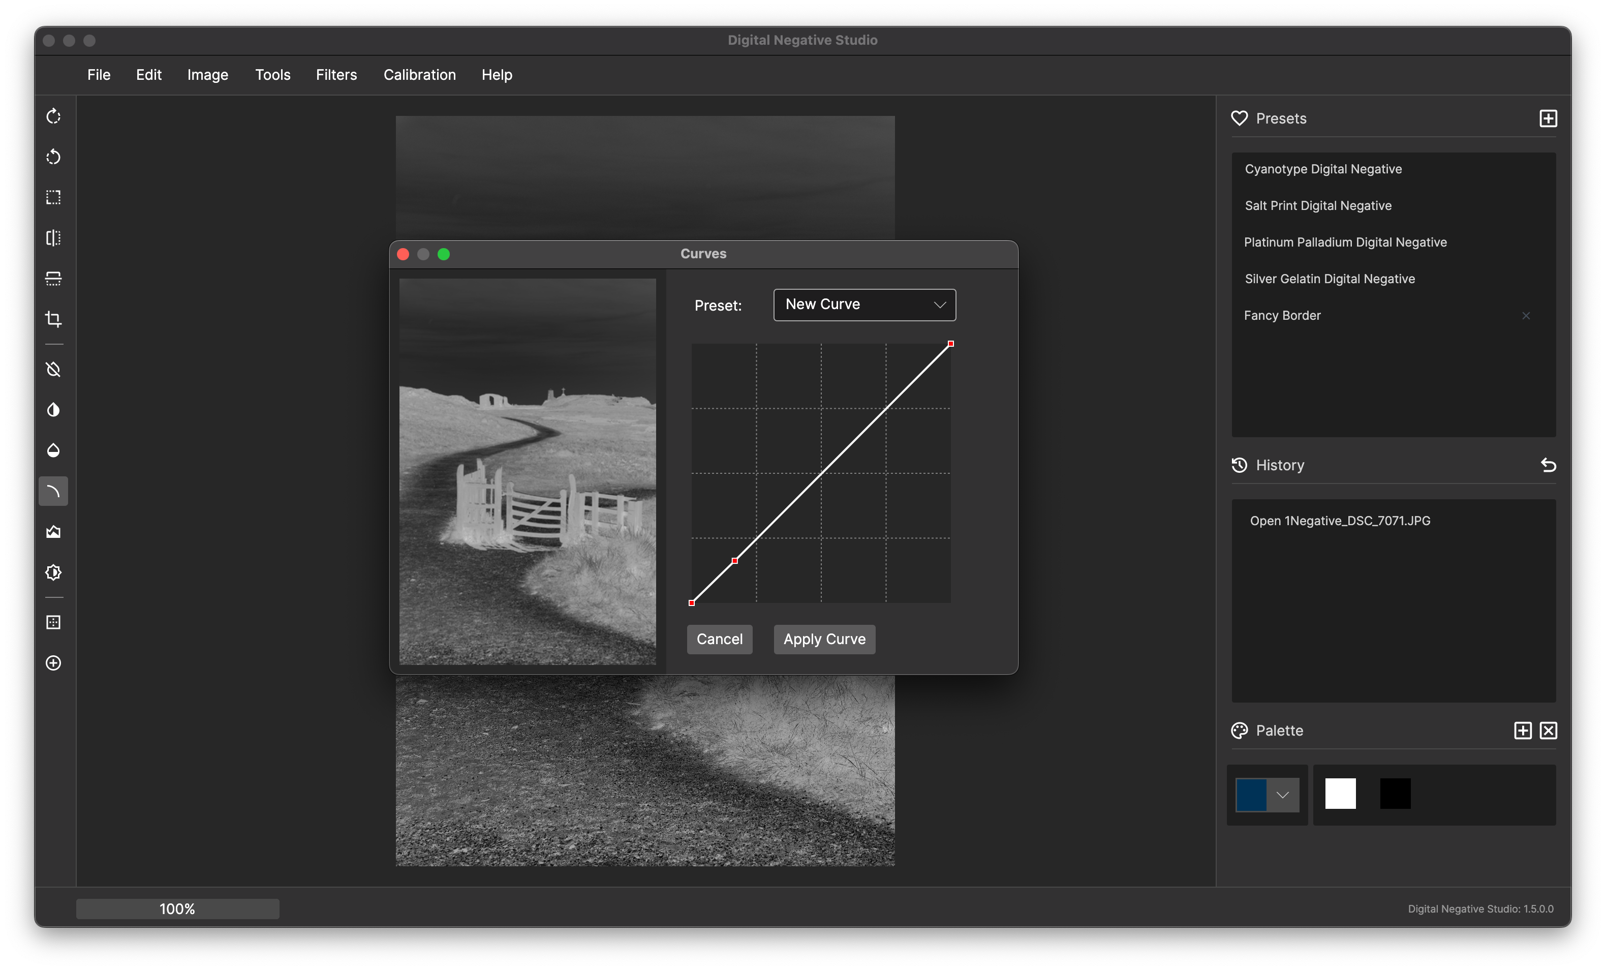Click the rotate clockwise tool icon

coord(53,116)
